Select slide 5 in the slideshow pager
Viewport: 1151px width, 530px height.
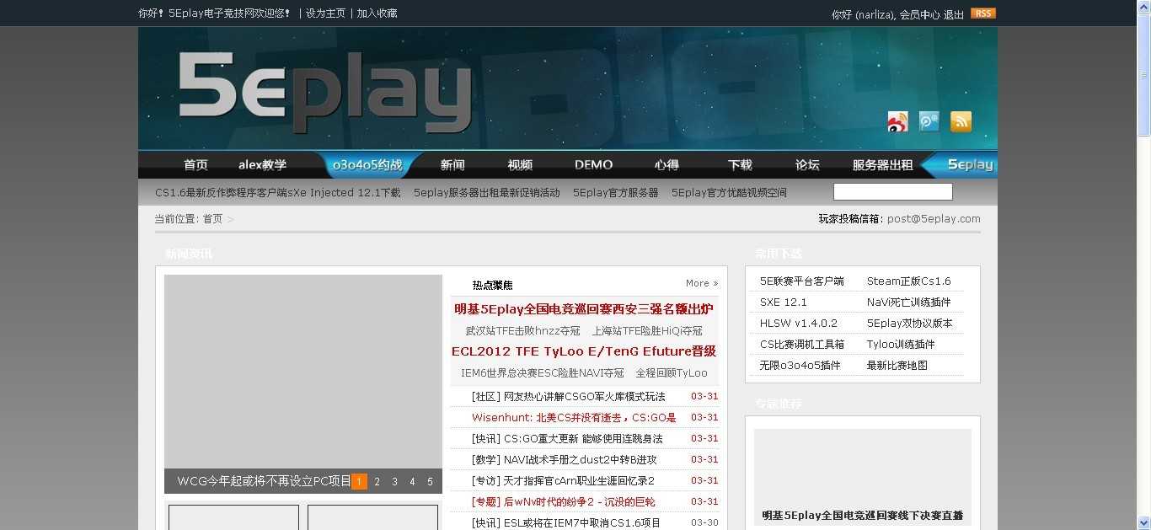(x=430, y=482)
